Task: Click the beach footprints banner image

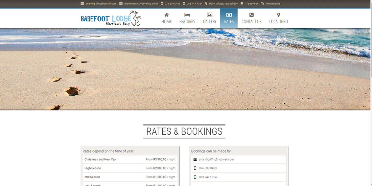Action: coord(185,69)
